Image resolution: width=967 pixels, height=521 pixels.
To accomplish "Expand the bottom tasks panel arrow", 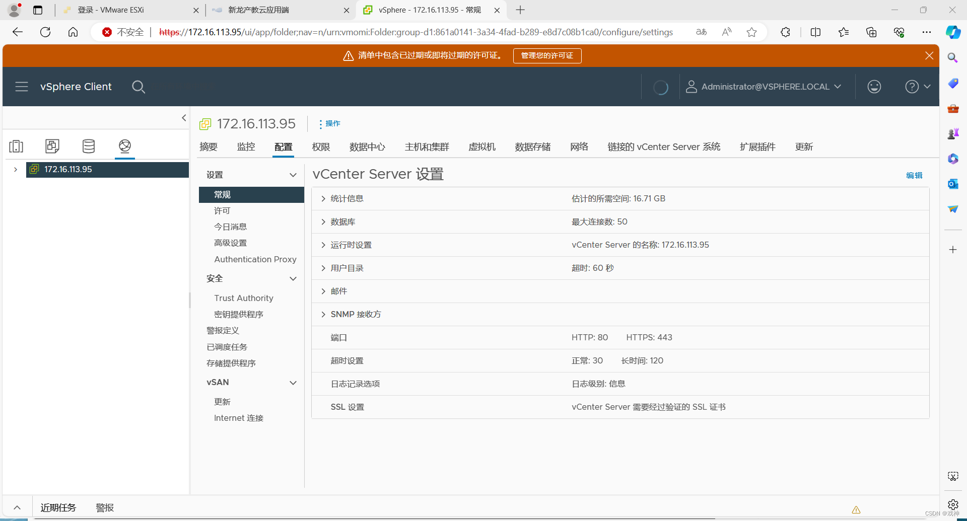I will (17, 507).
